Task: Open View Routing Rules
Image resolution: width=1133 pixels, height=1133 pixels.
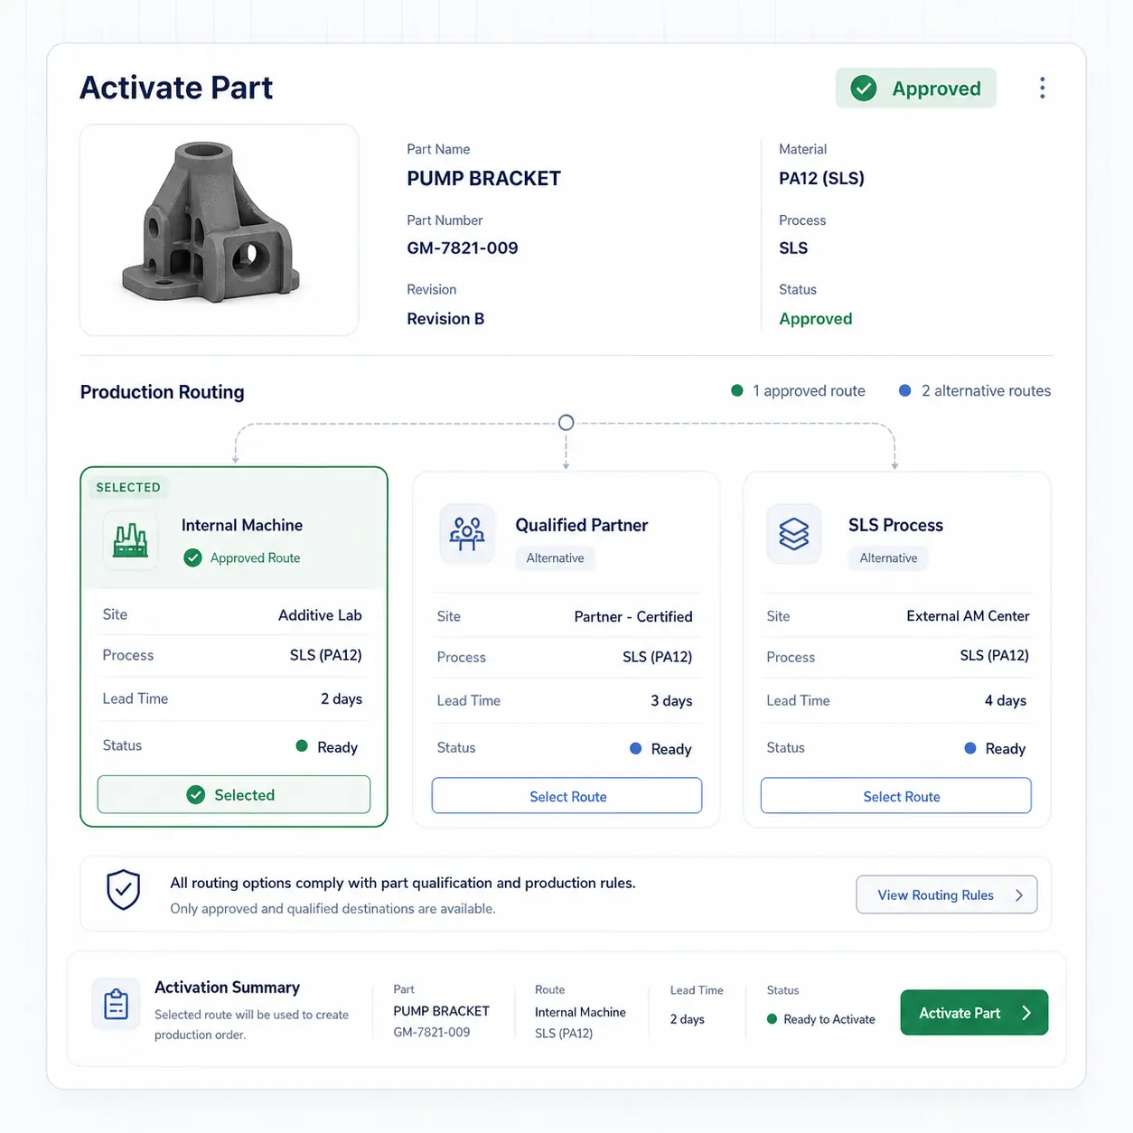Action: click(x=946, y=895)
